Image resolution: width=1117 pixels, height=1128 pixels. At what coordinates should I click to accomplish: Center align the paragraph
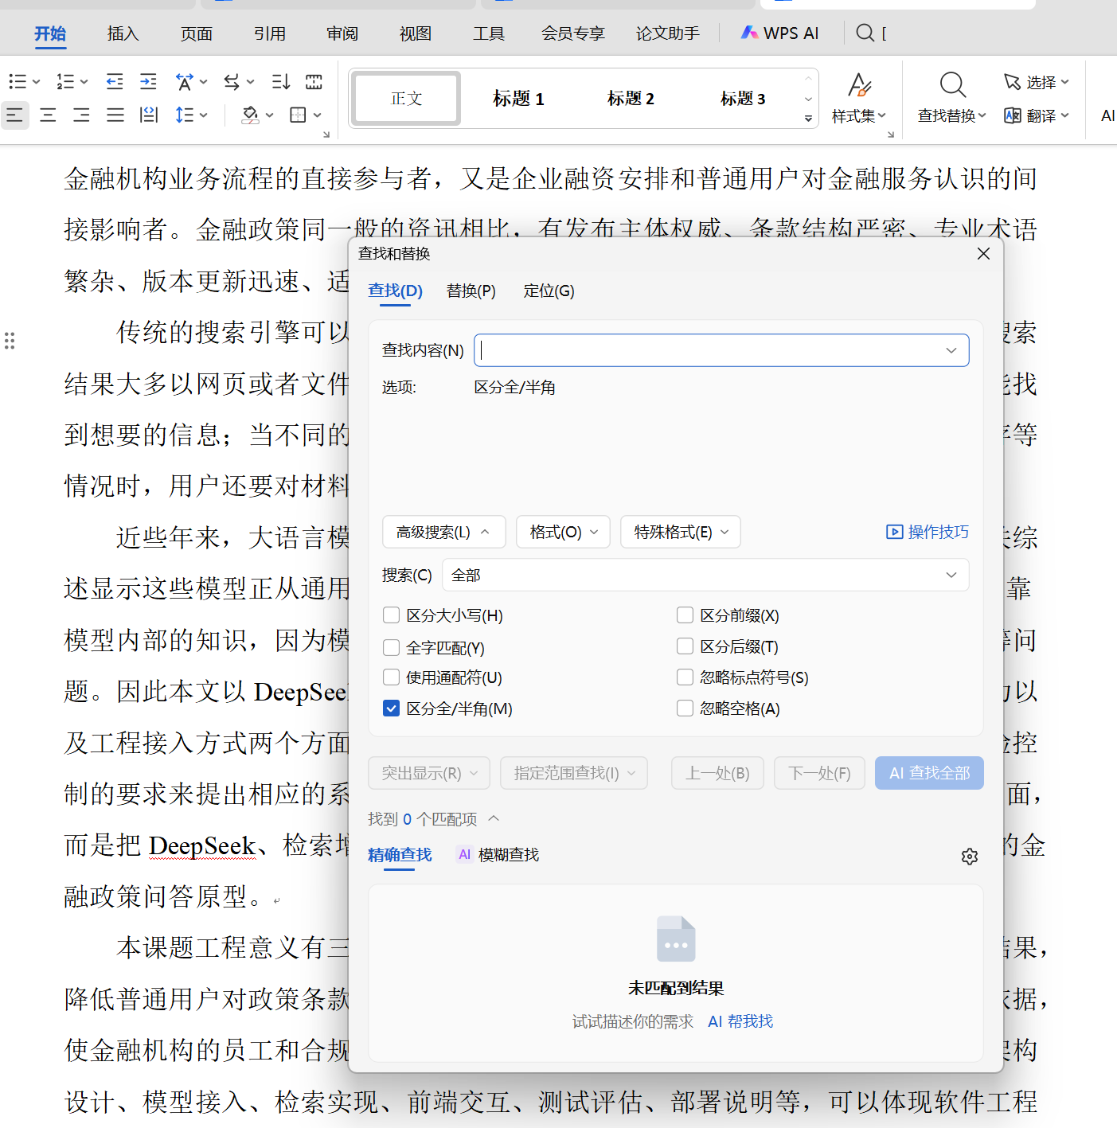pyautogui.click(x=48, y=115)
